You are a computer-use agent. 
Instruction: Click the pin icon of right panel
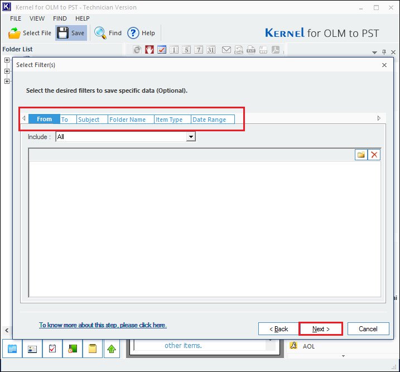tap(384, 52)
